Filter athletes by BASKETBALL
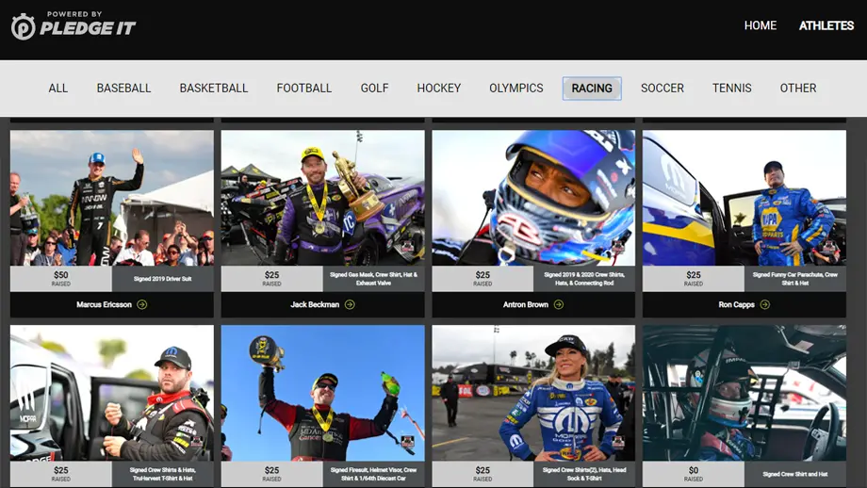The image size is (867, 488). (214, 89)
